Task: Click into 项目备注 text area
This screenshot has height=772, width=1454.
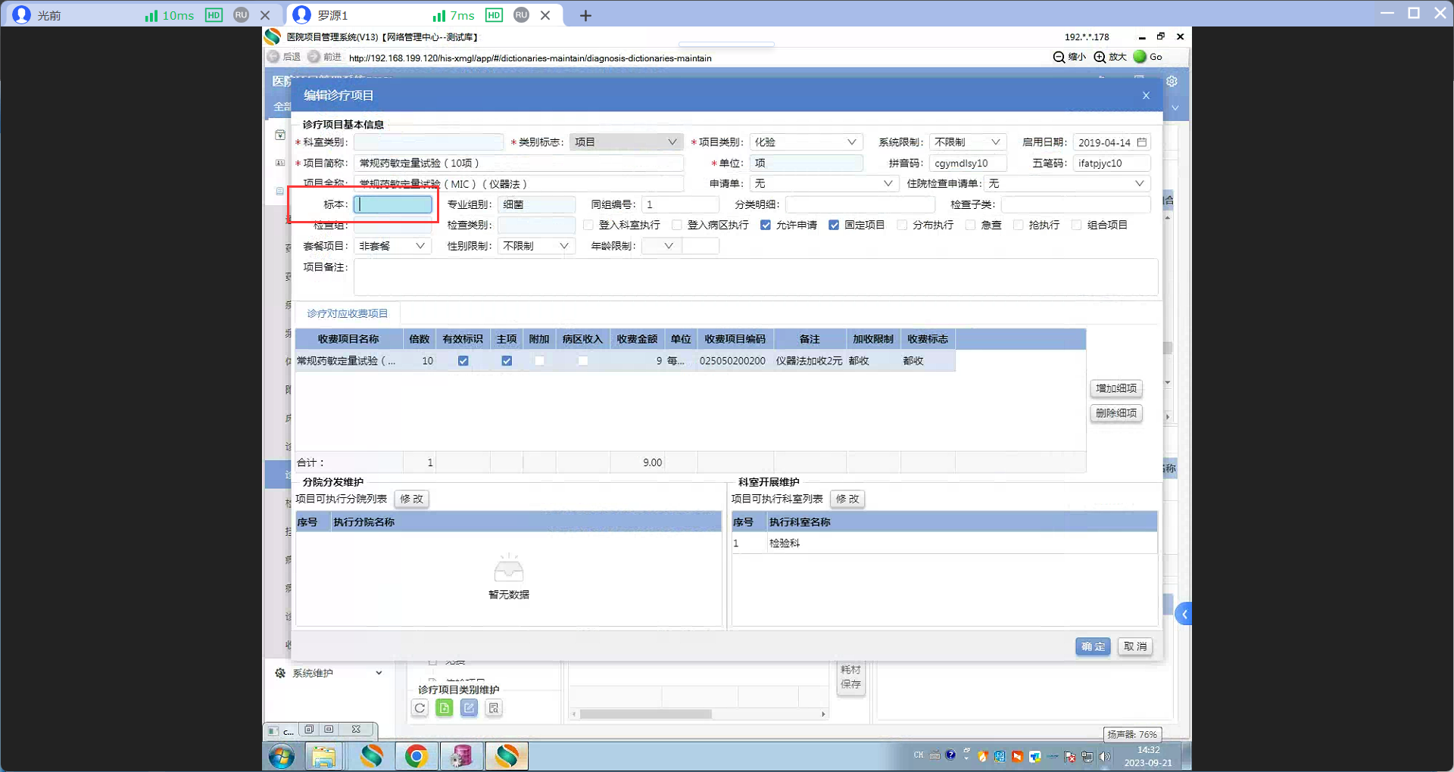Action: (756, 277)
